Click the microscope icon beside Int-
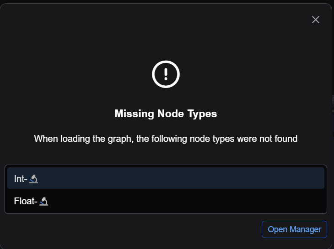This screenshot has width=334, height=249. pos(33,179)
